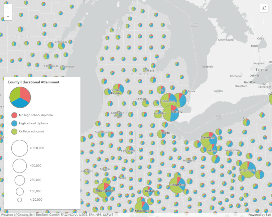Click the green College educated swatch
272x217 pixels.
click(14, 131)
